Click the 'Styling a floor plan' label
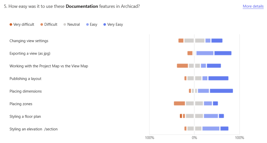Image resolution: width=267 pixels, height=143 pixels. click(x=25, y=116)
